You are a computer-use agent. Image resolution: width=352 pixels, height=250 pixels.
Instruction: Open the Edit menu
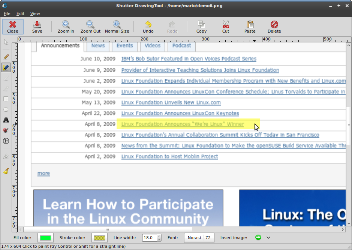click(x=20, y=13)
